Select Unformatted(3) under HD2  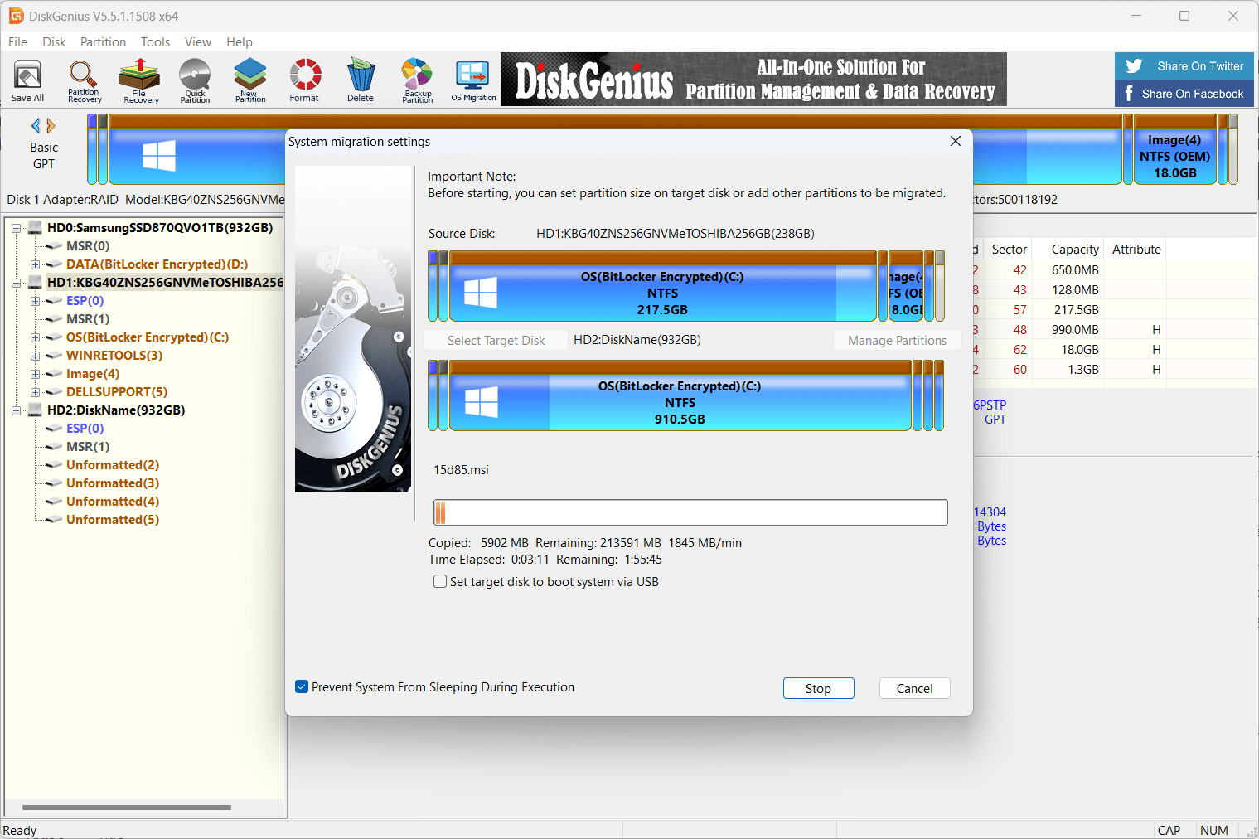113,483
